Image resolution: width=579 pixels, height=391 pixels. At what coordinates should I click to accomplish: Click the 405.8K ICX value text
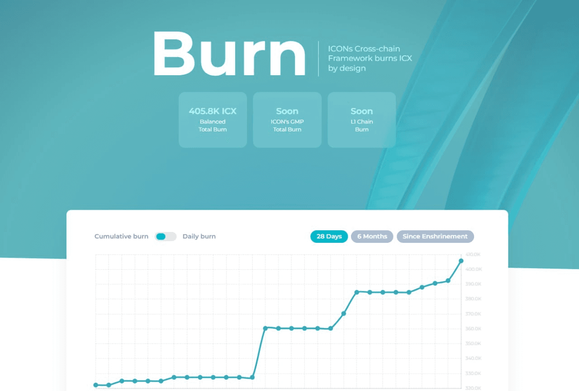coord(213,111)
